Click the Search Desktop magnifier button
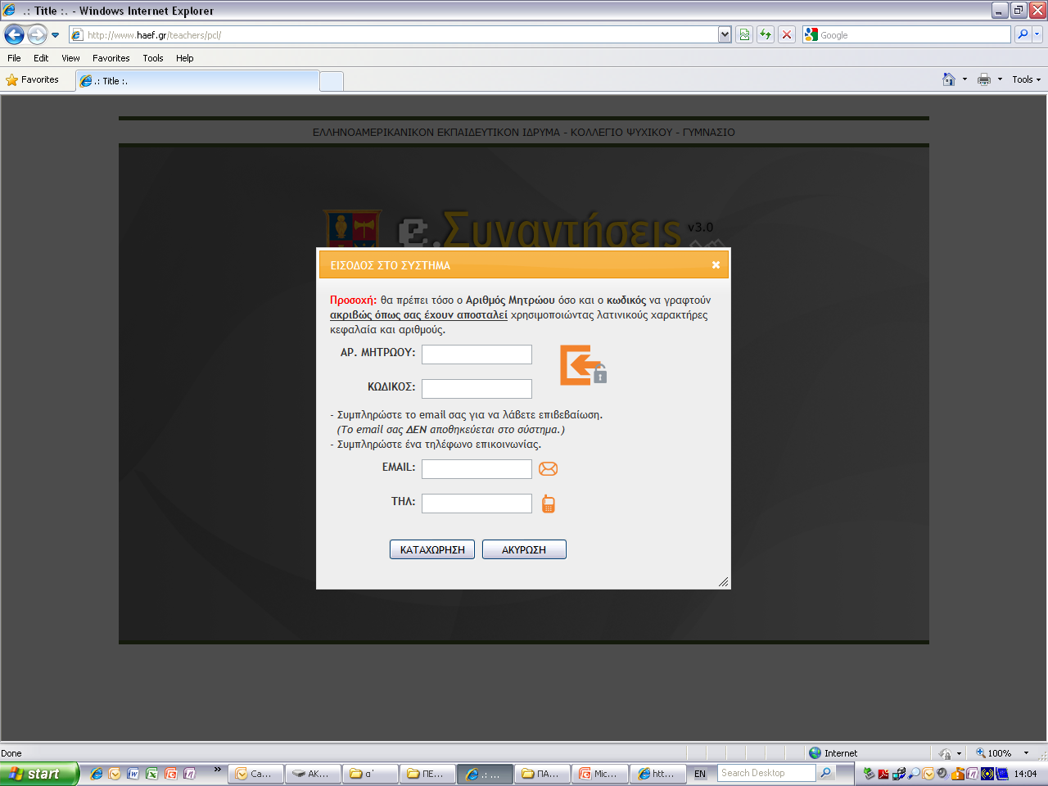The image size is (1048, 786). coord(826,773)
